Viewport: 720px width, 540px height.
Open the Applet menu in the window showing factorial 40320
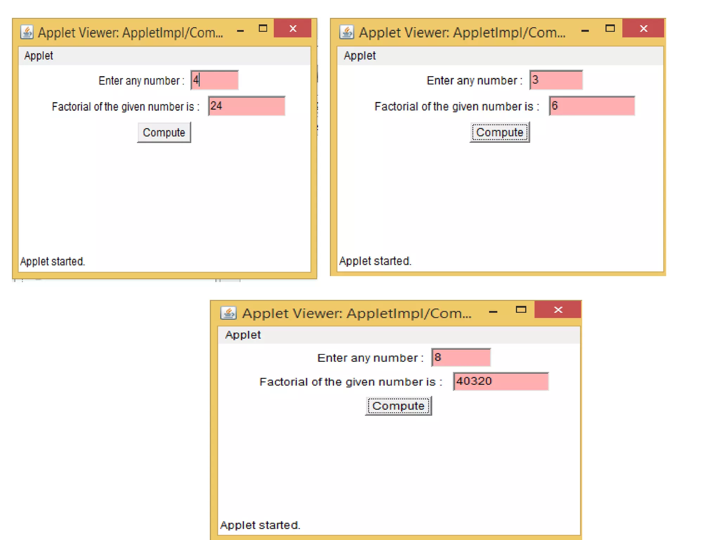(x=243, y=335)
